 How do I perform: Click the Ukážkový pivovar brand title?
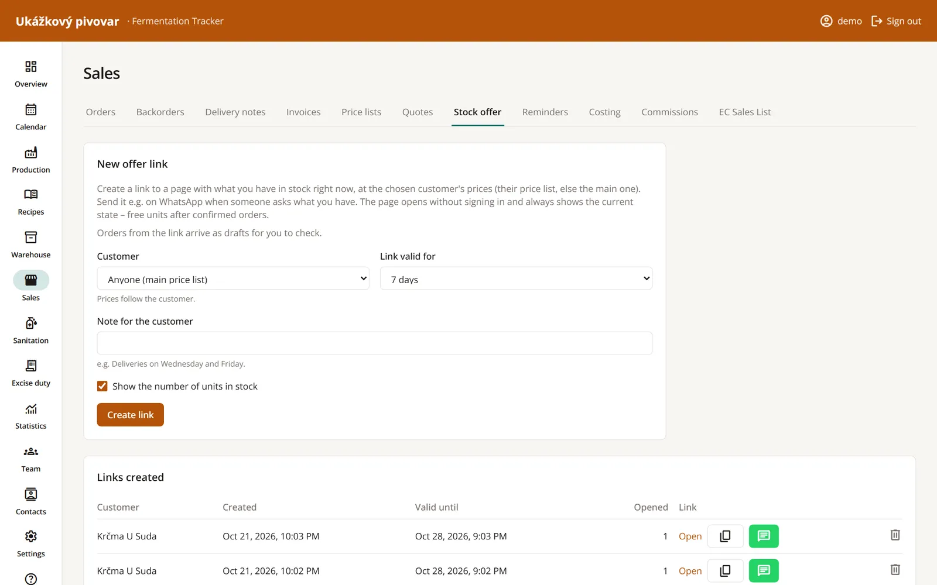click(67, 21)
